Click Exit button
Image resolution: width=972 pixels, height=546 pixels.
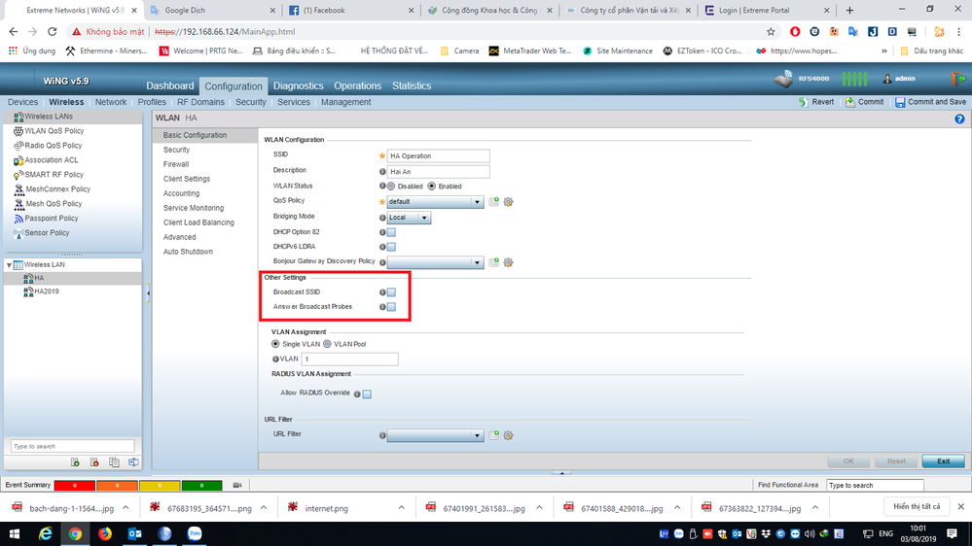pos(943,461)
